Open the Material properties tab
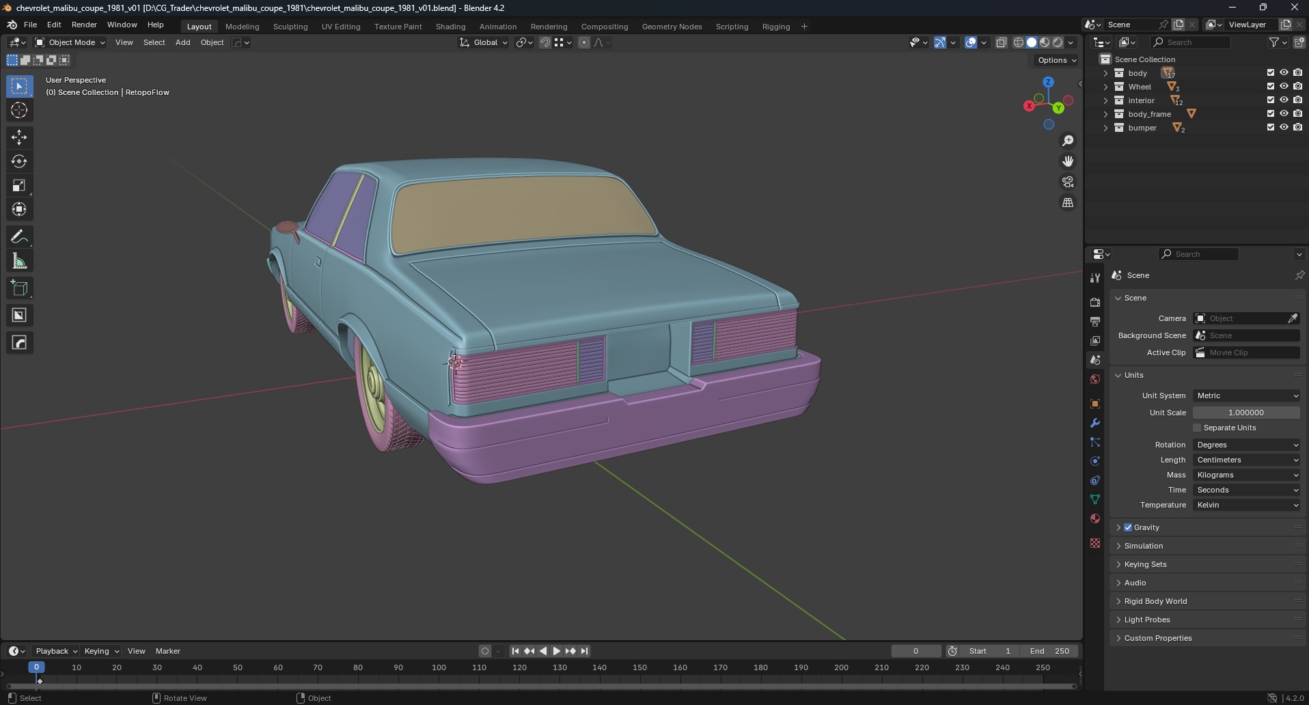Viewport: 1309px width, 705px height. [1095, 519]
